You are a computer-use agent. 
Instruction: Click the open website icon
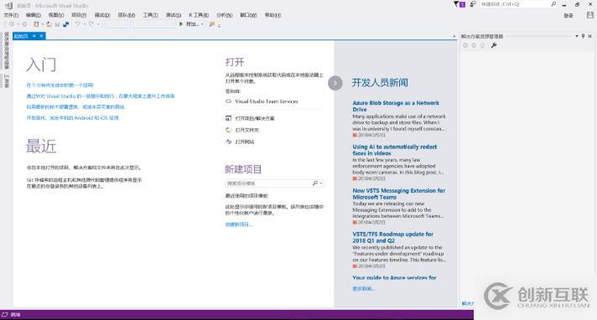point(228,142)
